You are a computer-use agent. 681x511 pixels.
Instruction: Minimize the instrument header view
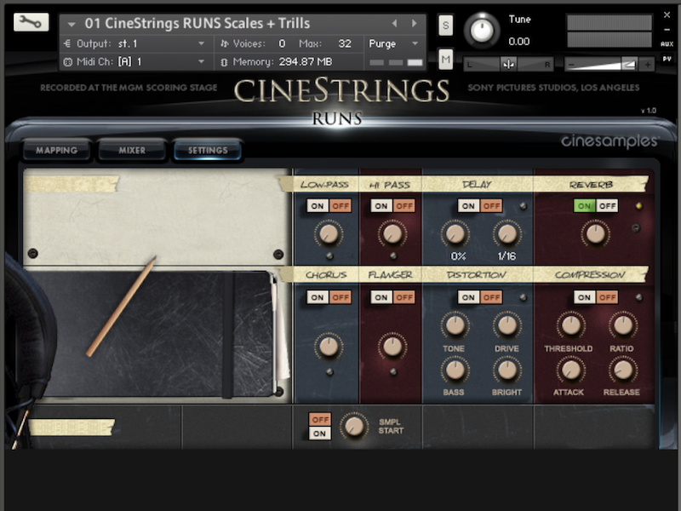(667, 30)
